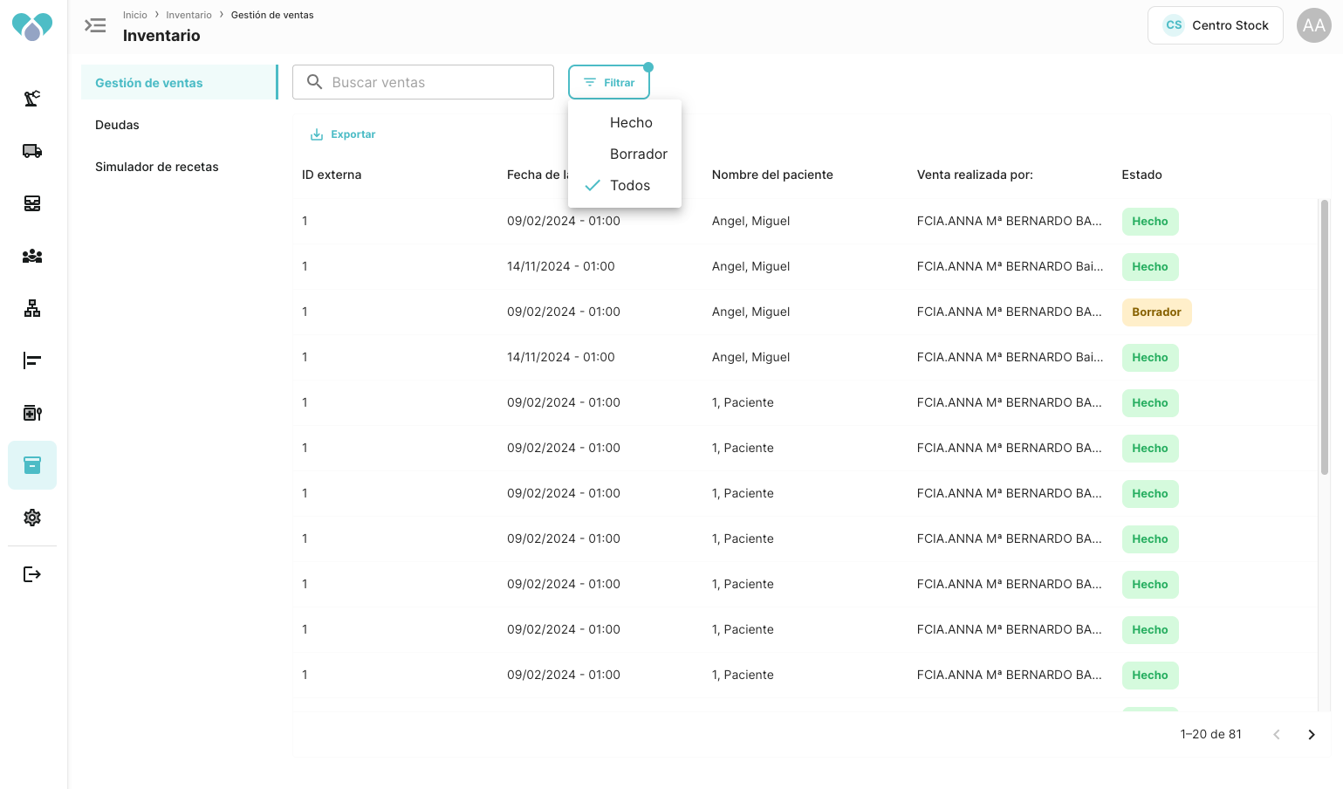
Task: Click the inbox trays sidebar icon
Action: click(32, 203)
